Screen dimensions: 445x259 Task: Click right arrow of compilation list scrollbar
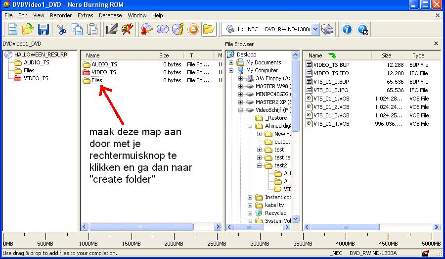(218, 227)
